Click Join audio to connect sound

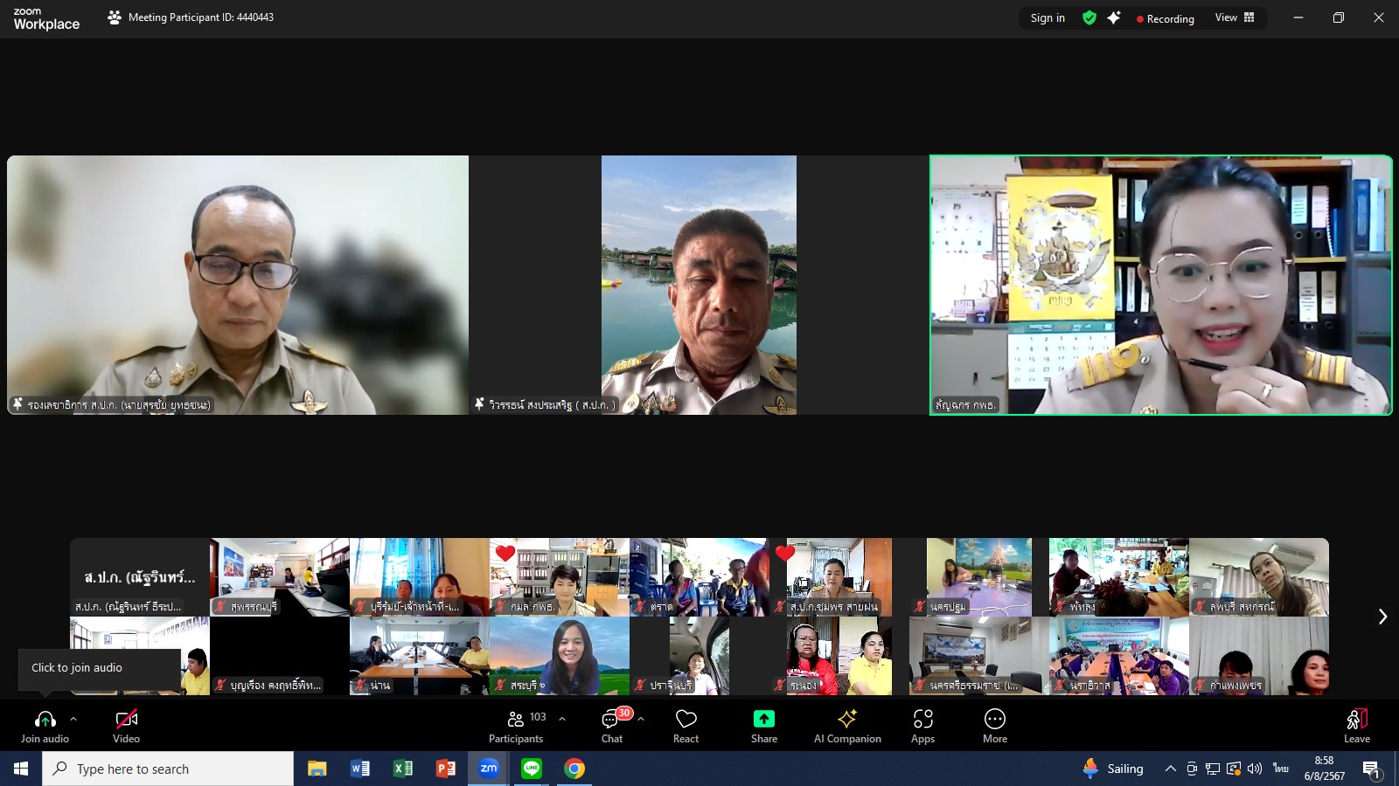click(x=45, y=726)
